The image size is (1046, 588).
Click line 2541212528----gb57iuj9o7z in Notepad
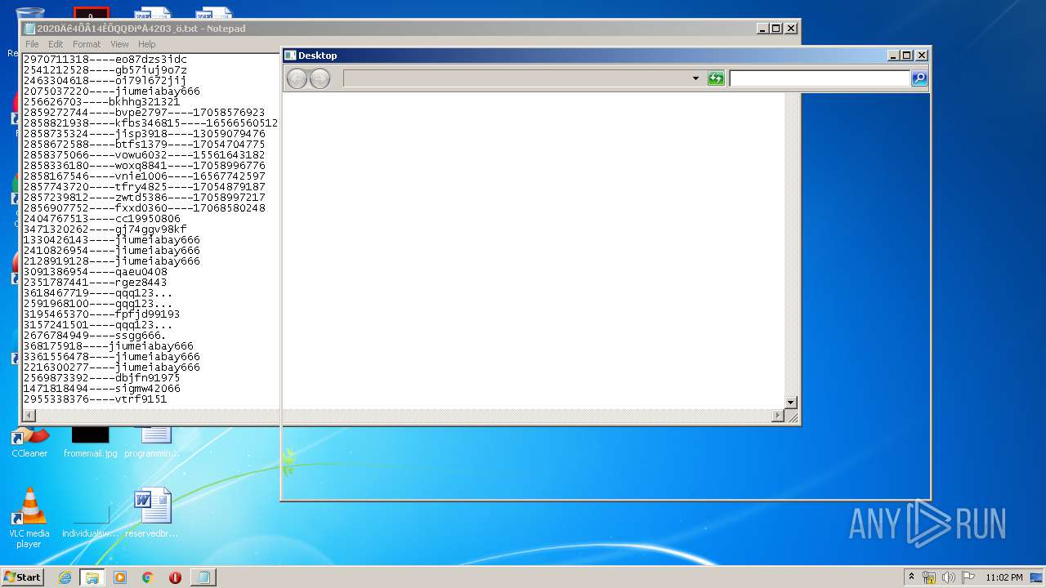(x=105, y=70)
